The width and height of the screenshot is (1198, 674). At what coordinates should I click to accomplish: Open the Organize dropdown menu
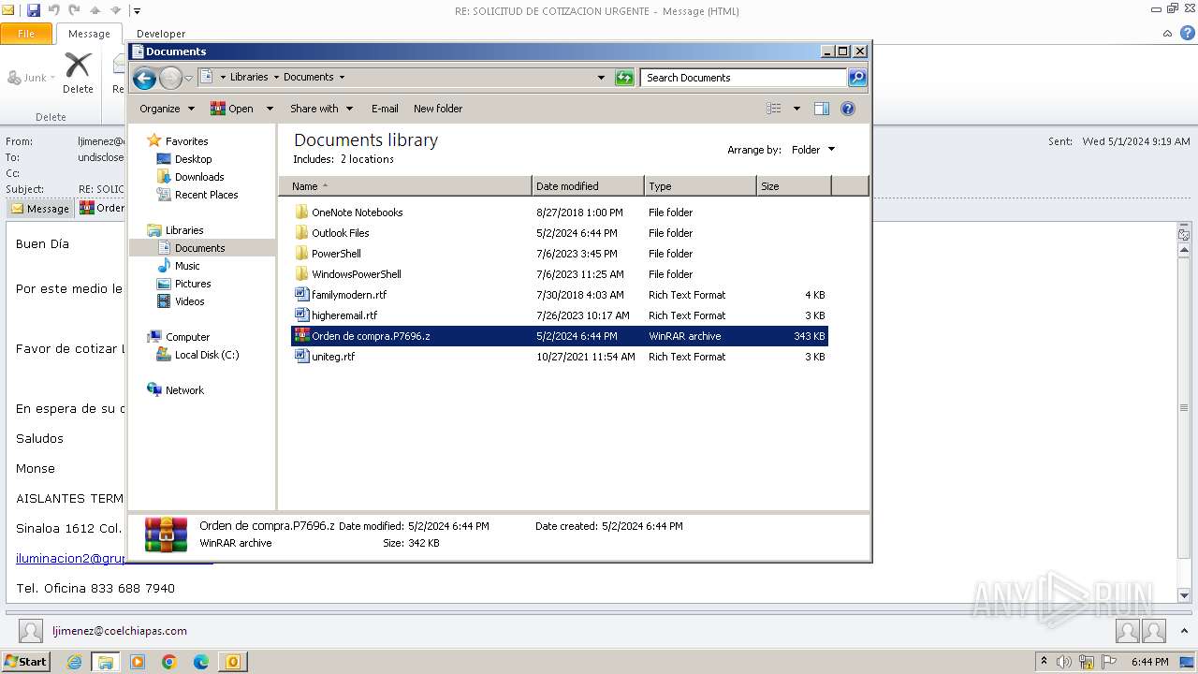(x=167, y=109)
